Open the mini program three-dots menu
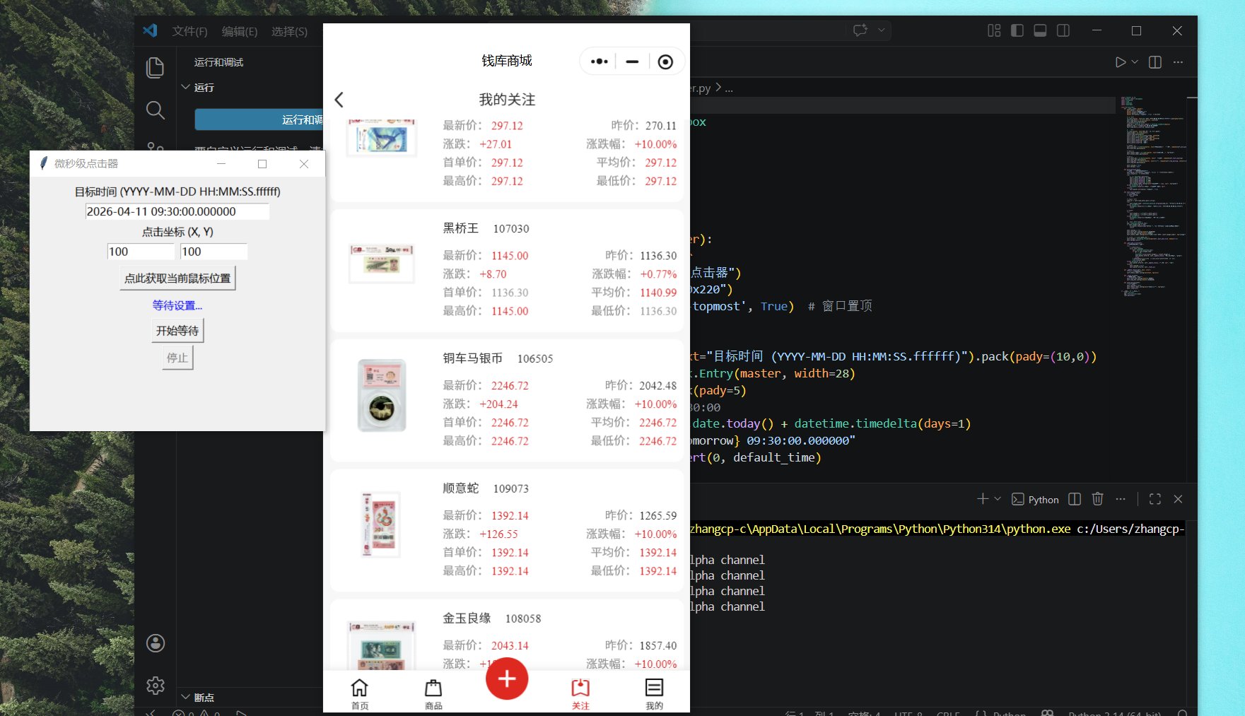 point(599,61)
